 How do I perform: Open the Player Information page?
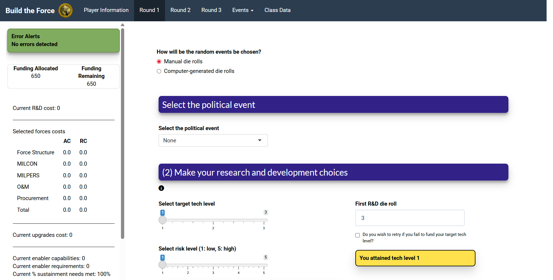[106, 10]
